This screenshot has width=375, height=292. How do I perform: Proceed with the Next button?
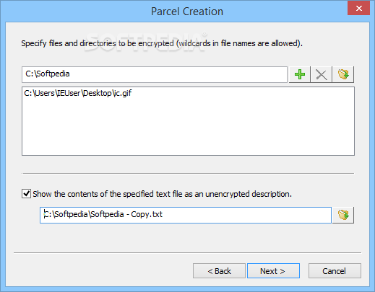(x=273, y=271)
